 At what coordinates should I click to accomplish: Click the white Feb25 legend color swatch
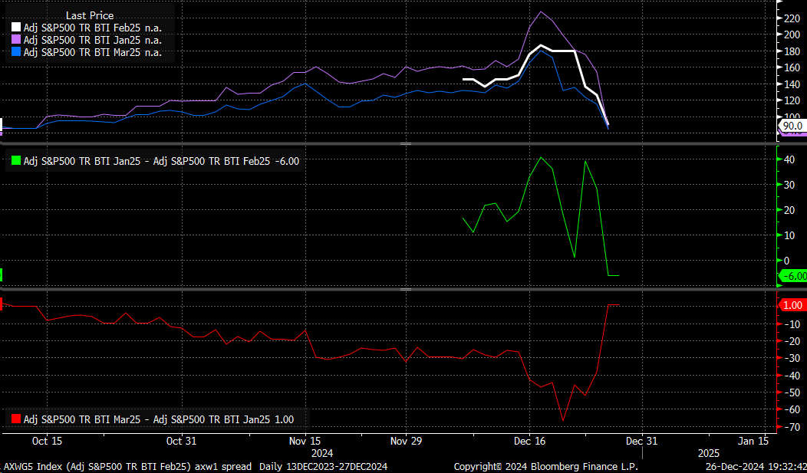click(x=15, y=28)
